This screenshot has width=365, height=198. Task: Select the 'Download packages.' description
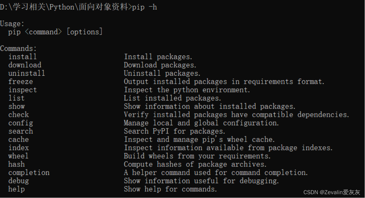coord(160,65)
